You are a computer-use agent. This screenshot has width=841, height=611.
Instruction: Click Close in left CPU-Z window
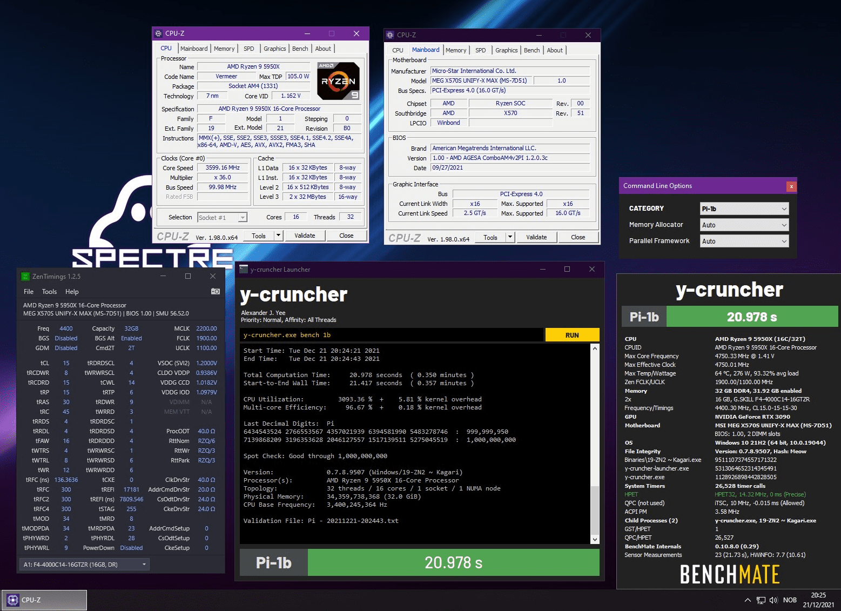[x=346, y=236]
